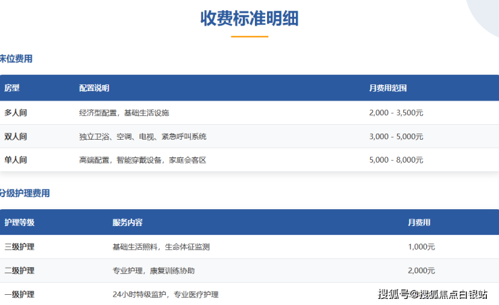Click the 搜狐号@搜狐焦点白银站 watermark

coord(432,294)
